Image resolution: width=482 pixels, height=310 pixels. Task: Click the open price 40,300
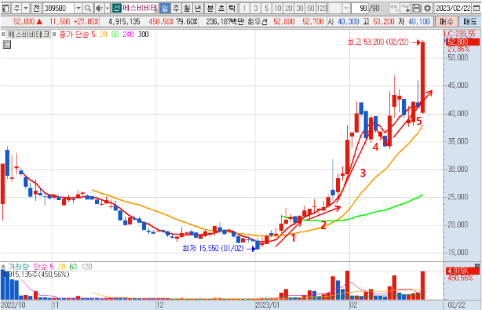point(348,22)
